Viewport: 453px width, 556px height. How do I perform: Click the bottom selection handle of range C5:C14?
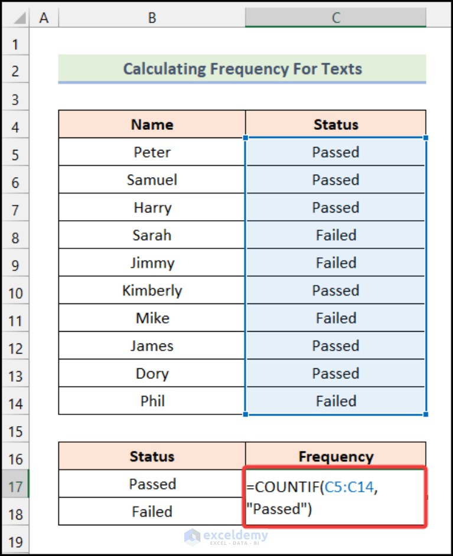pos(424,414)
